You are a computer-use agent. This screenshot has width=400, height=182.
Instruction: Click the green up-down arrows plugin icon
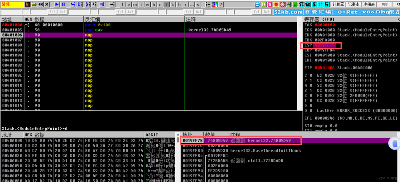[x=264, y=4]
